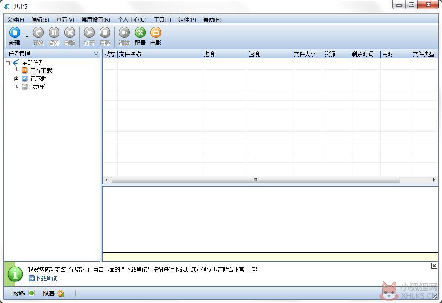Open the 电影 (Movies) toolbar icon
This screenshot has height=303, width=442.
(155, 33)
